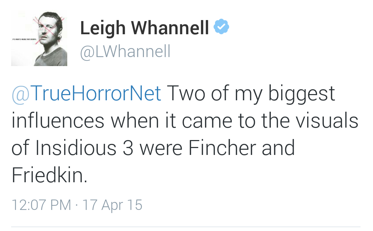Click the dot separator between time and date
This screenshot has width=373, height=231.
(x=76, y=205)
